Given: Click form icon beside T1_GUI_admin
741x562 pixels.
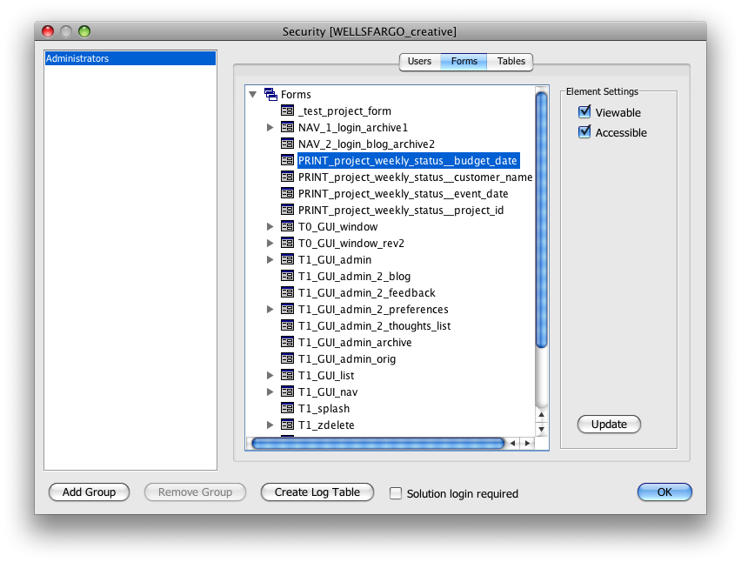Looking at the screenshot, I should pyautogui.click(x=287, y=259).
